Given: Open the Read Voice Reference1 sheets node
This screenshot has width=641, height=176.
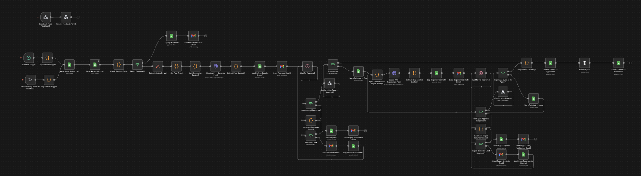Looking at the screenshot, I should pyautogui.click(x=69, y=64).
